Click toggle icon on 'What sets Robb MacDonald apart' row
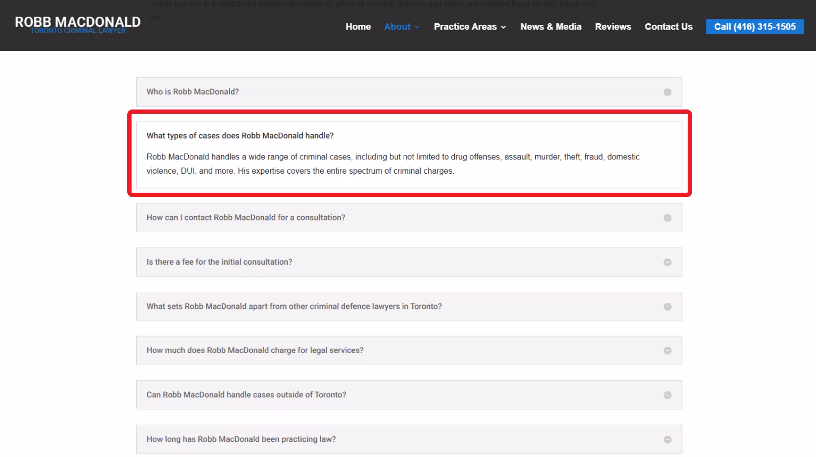The image size is (816, 457). click(x=667, y=307)
